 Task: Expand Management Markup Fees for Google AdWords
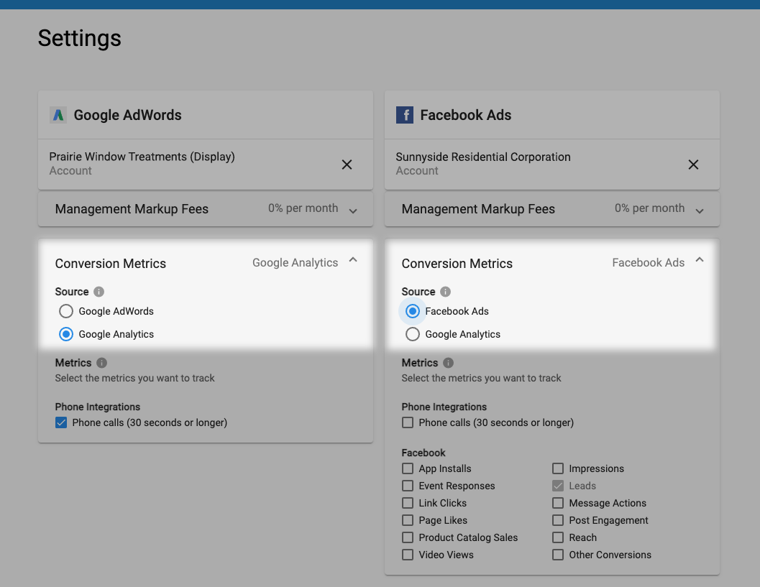click(353, 211)
